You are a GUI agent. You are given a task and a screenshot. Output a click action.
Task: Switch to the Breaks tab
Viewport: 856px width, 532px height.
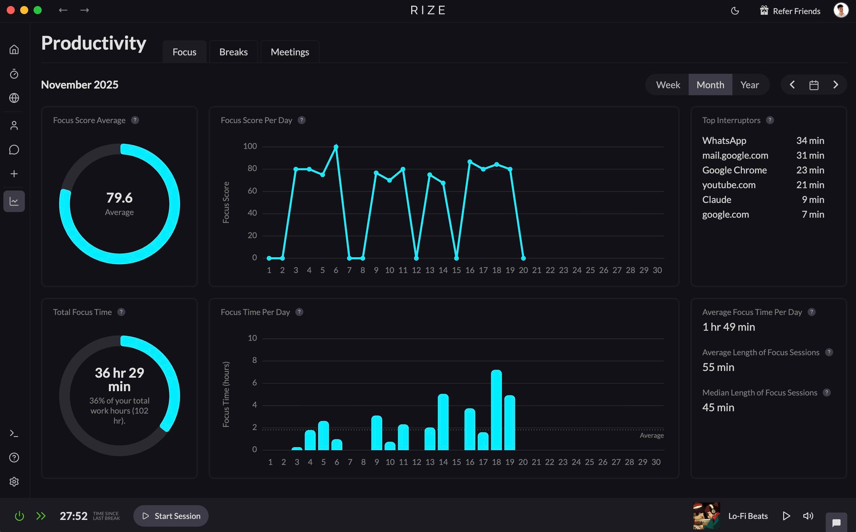tap(233, 52)
